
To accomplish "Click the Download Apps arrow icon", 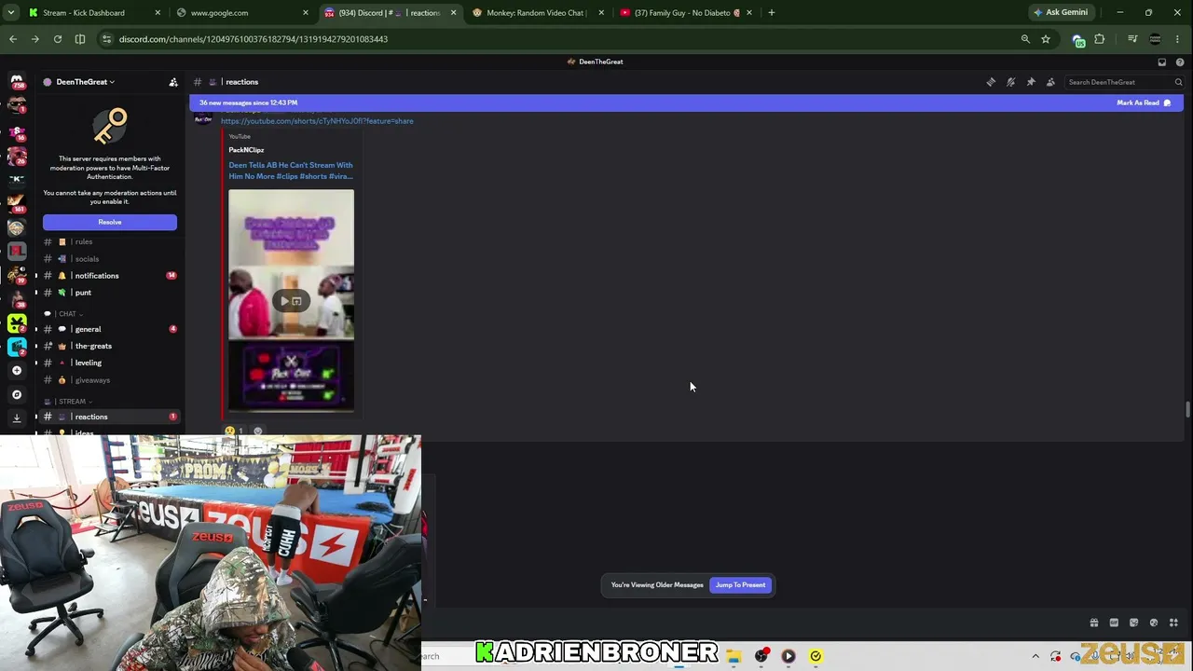I will click(x=17, y=418).
